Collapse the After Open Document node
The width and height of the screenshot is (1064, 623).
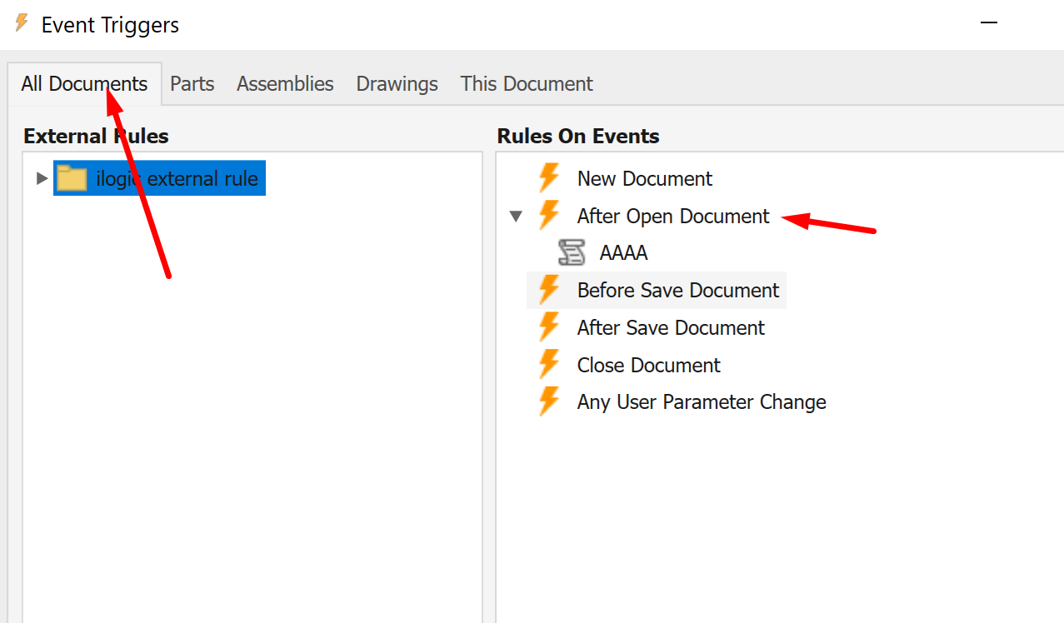tap(516, 217)
